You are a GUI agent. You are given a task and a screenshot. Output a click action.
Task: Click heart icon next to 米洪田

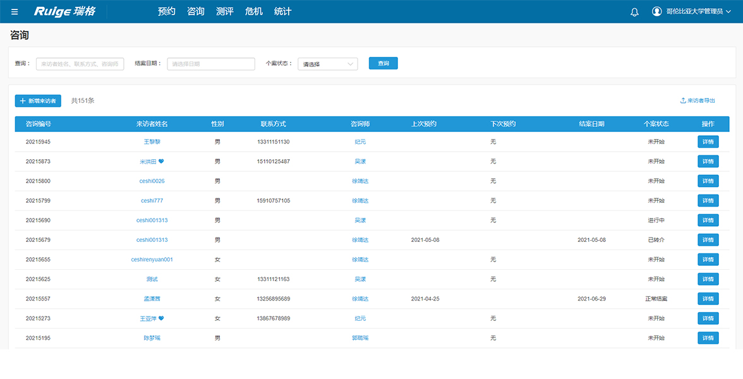(161, 162)
